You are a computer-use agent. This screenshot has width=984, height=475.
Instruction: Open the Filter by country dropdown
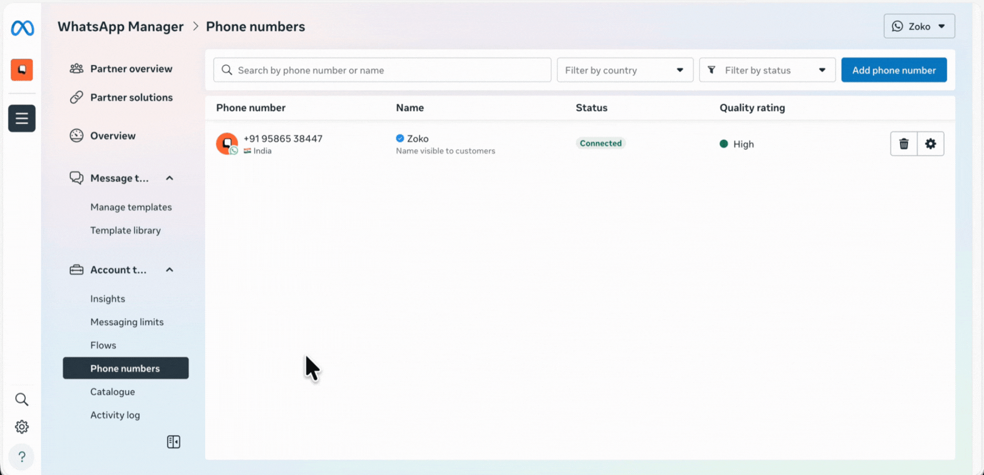click(x=625, y=70)
